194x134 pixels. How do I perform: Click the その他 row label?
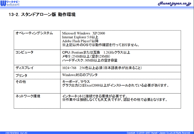point(20,82)
